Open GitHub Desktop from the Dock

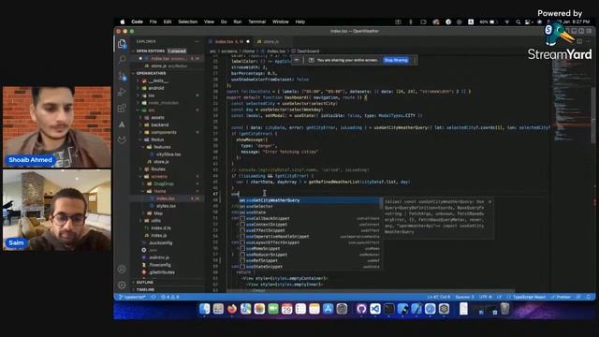pyautogui.click(x=361, y=309)
